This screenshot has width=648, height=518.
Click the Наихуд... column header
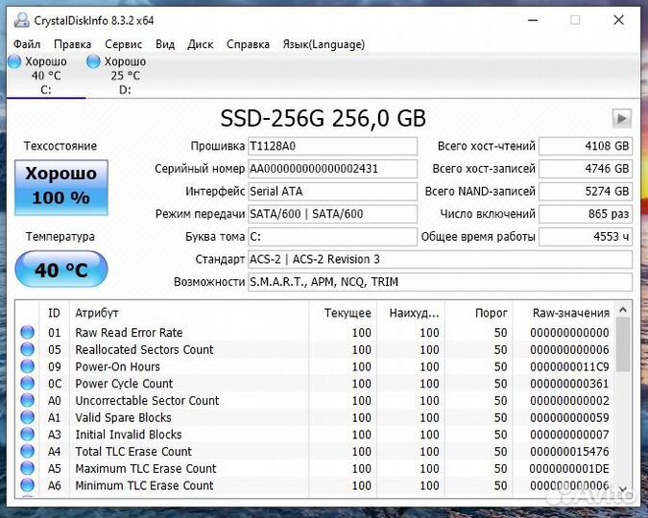click(411, 313)
